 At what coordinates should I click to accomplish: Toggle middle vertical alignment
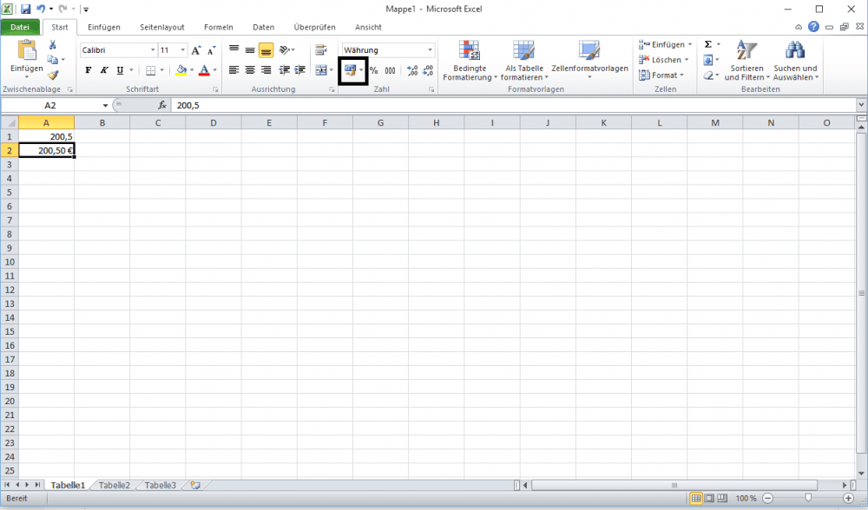(x=250, y=49)
